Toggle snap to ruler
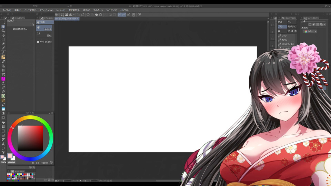This screenshot has width=331, height=186. [120, 14]
